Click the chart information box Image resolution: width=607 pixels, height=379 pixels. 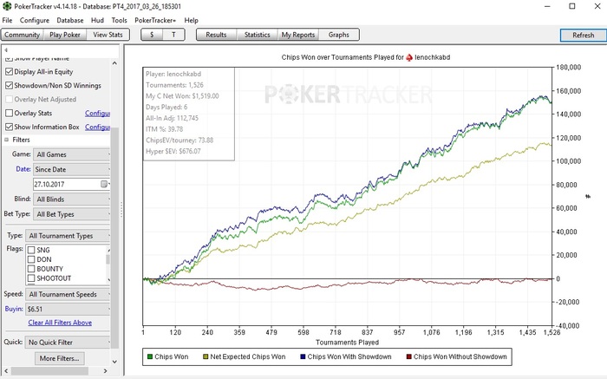(x=188, y=114)
